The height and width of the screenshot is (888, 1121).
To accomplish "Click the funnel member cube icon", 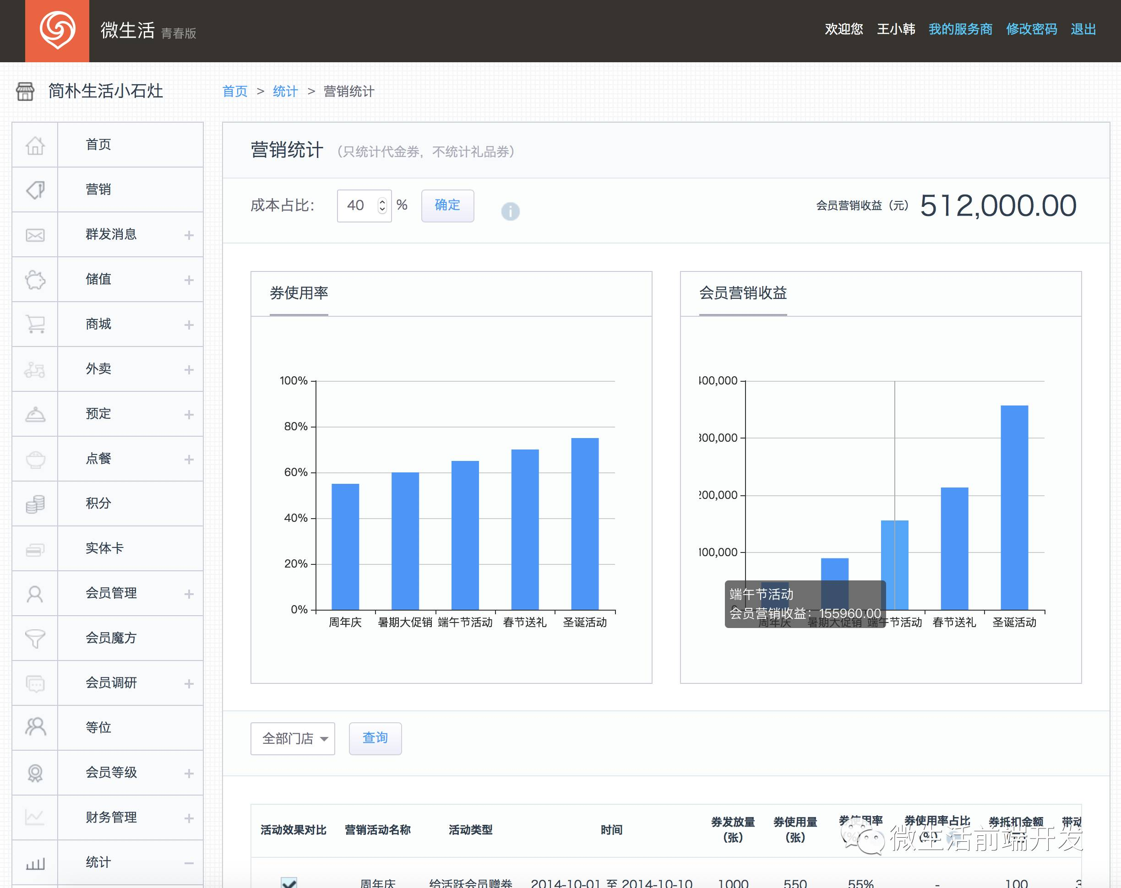I will (35, 638).
